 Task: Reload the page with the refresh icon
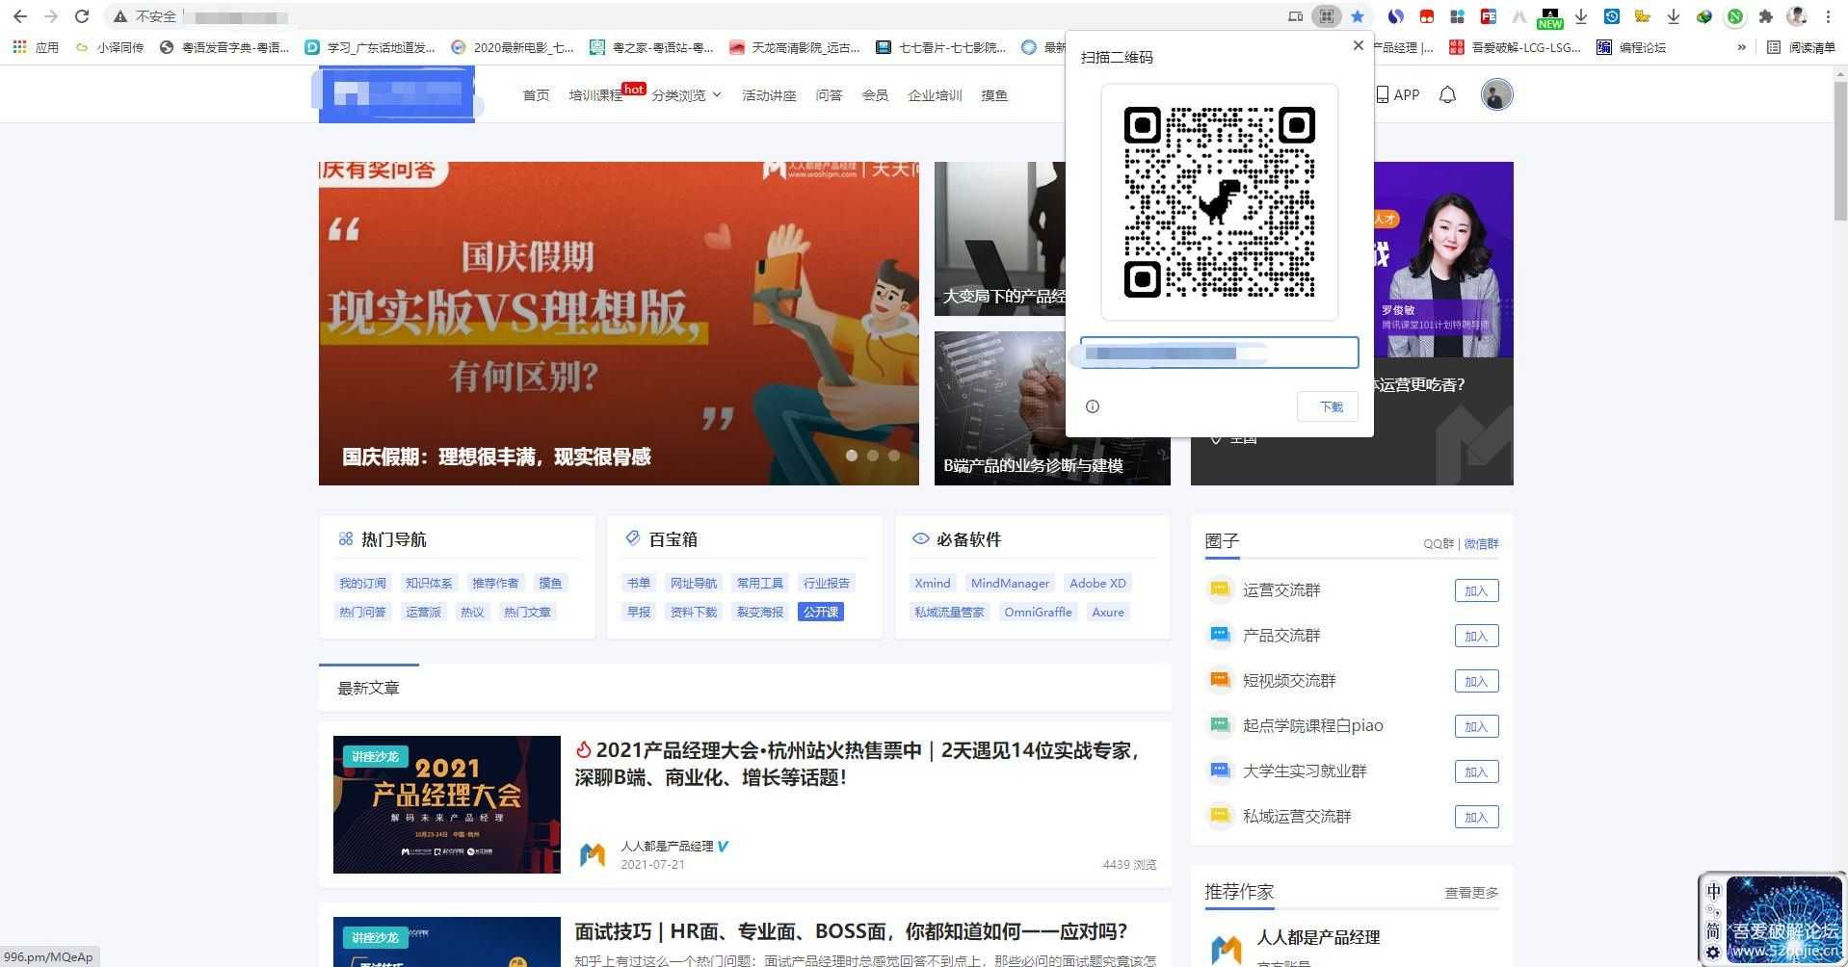82,16
